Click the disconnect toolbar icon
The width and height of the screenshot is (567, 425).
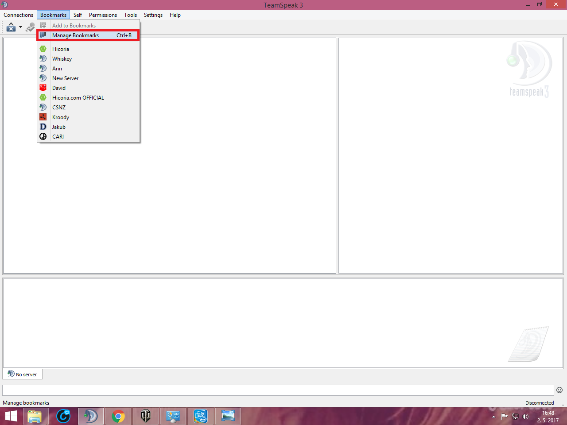[x=30, y=27]
